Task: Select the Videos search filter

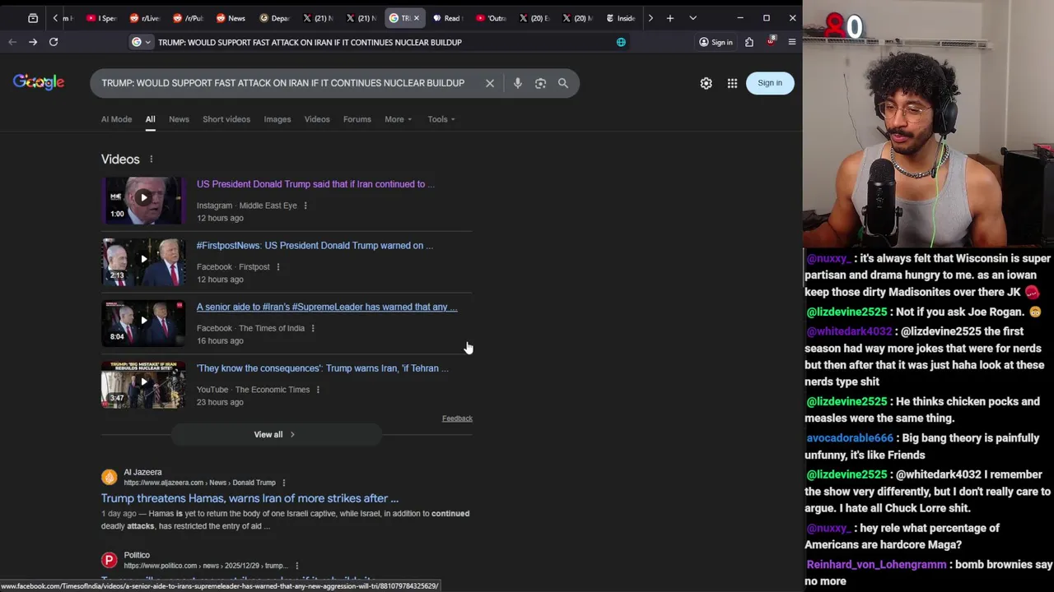Action: pos(317,119)
